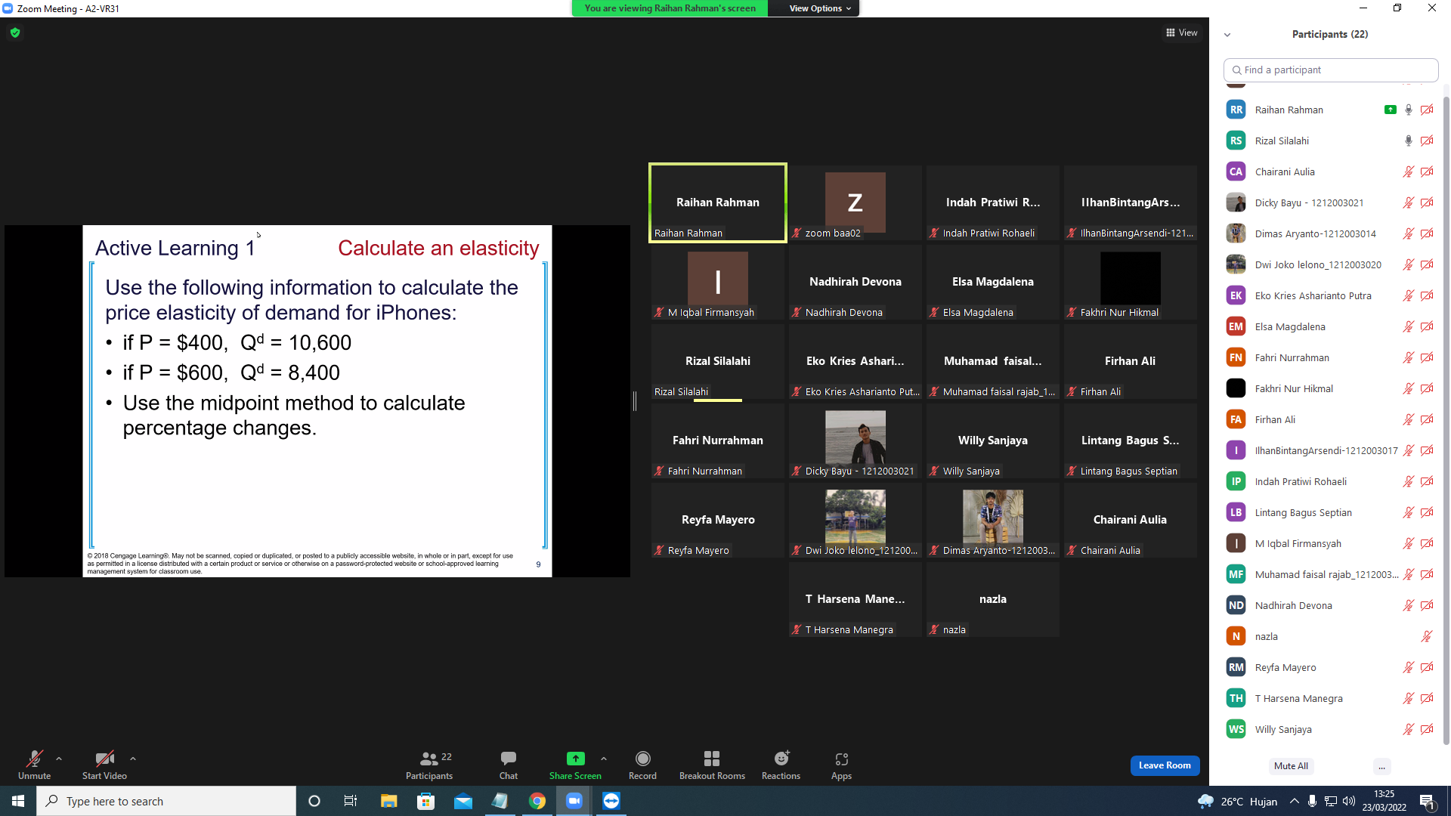Image resolution: width=1451 pixels, height=816 pixels.
Task: Click the shared screen divider handle
Action: coord(635,401)
